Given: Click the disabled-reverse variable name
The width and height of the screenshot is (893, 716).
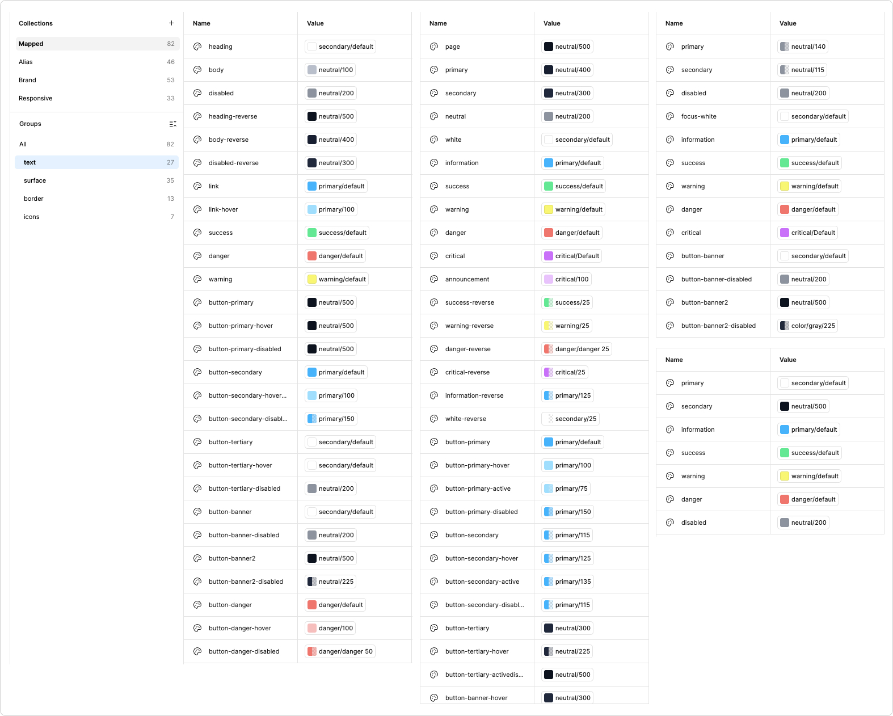Looking at the screenshot, I should point(233,163).
